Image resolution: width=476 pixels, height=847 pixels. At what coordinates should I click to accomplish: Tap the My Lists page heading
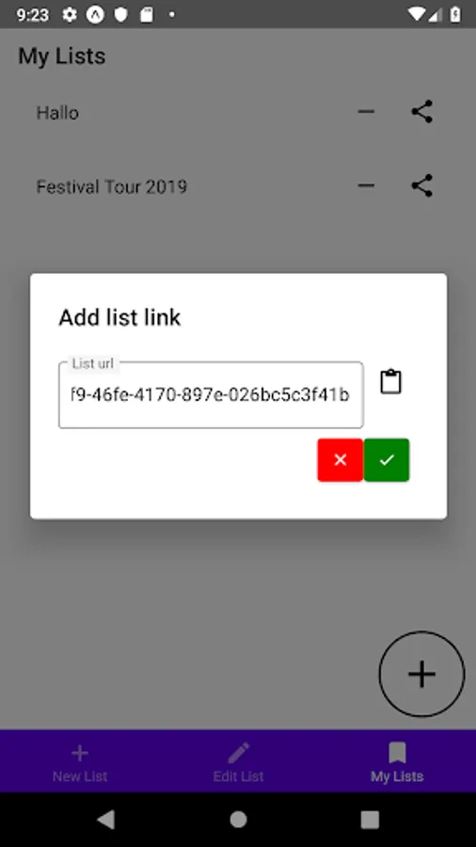pos(62,56)
